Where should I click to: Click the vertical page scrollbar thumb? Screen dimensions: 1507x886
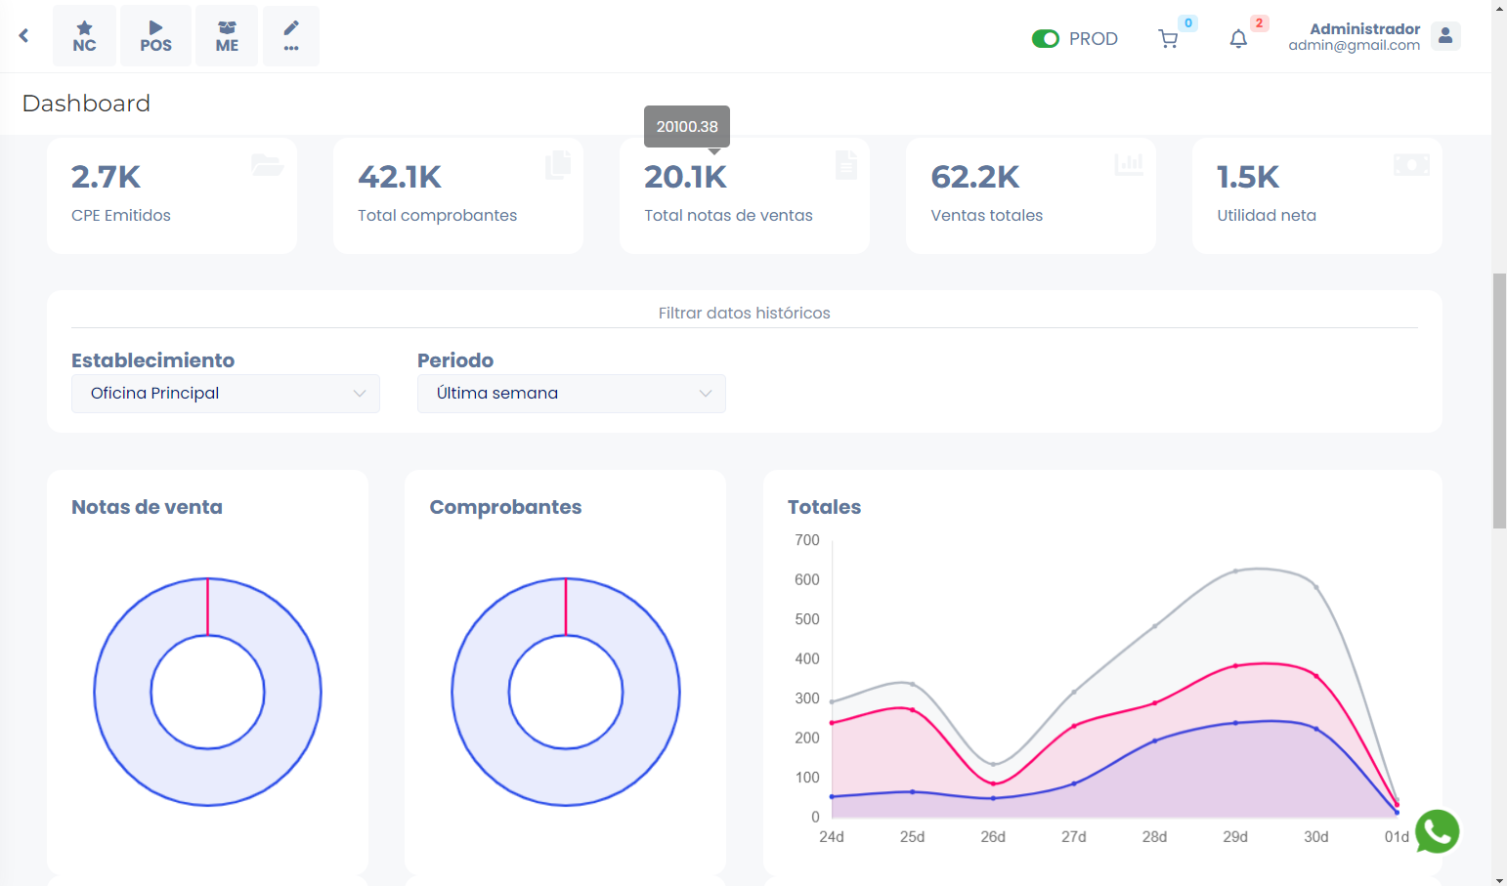tap(1499, 401)
